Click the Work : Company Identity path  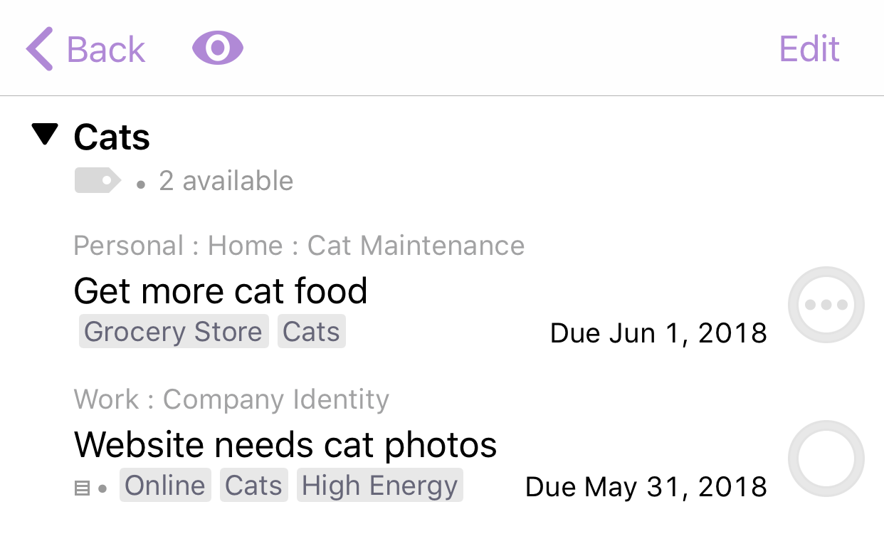pos(231,399)
